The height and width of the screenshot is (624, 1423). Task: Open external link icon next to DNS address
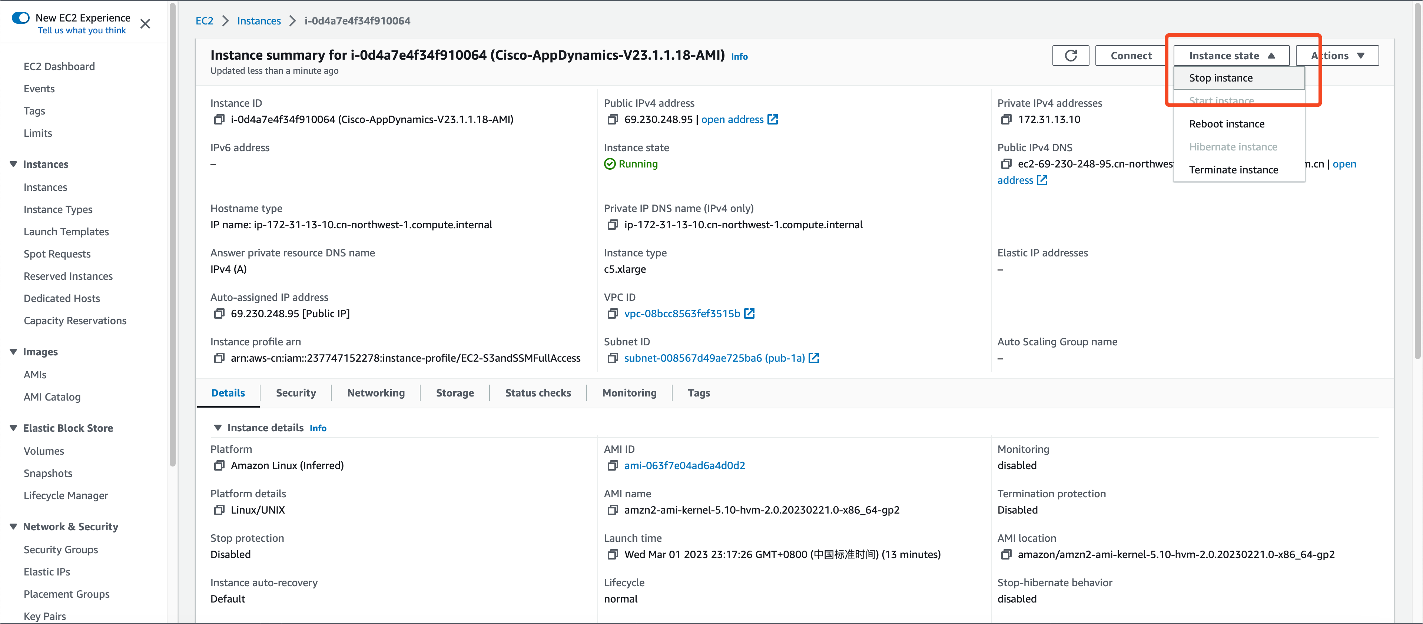[x=1042, y=180]
